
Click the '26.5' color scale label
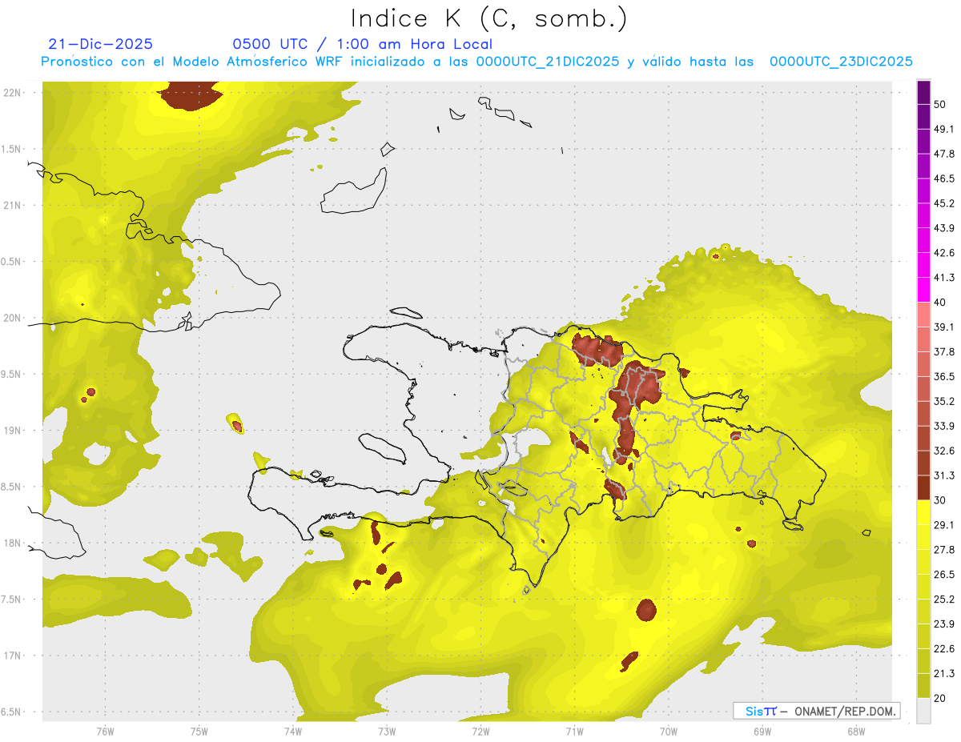coord(944,575)
